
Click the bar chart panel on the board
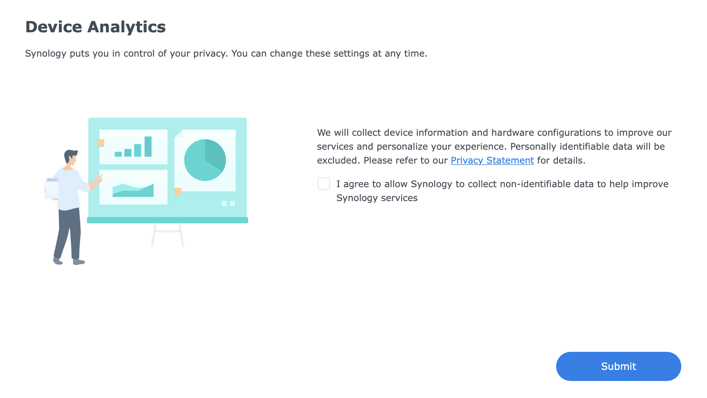[133, 147]
